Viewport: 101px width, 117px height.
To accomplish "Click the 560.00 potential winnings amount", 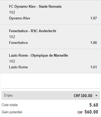I will (91, 112).
